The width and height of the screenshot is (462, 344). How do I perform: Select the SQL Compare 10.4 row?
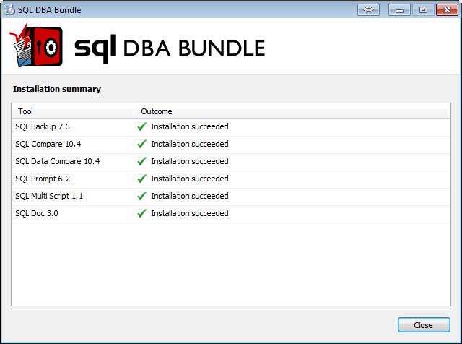tap(231, 145)
